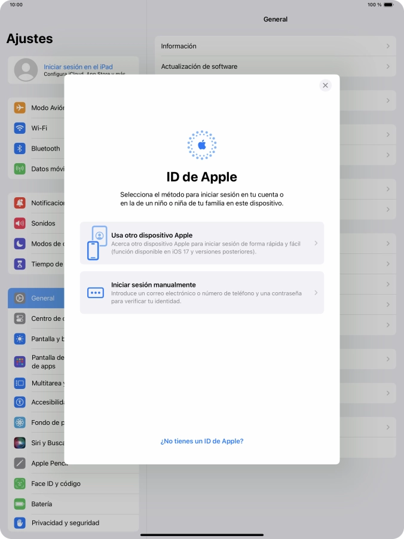The image size is (404, 539).
Task: Choose Iniciar sesión manualmente option
Action: pyautogui.click(x=202, y=293)
